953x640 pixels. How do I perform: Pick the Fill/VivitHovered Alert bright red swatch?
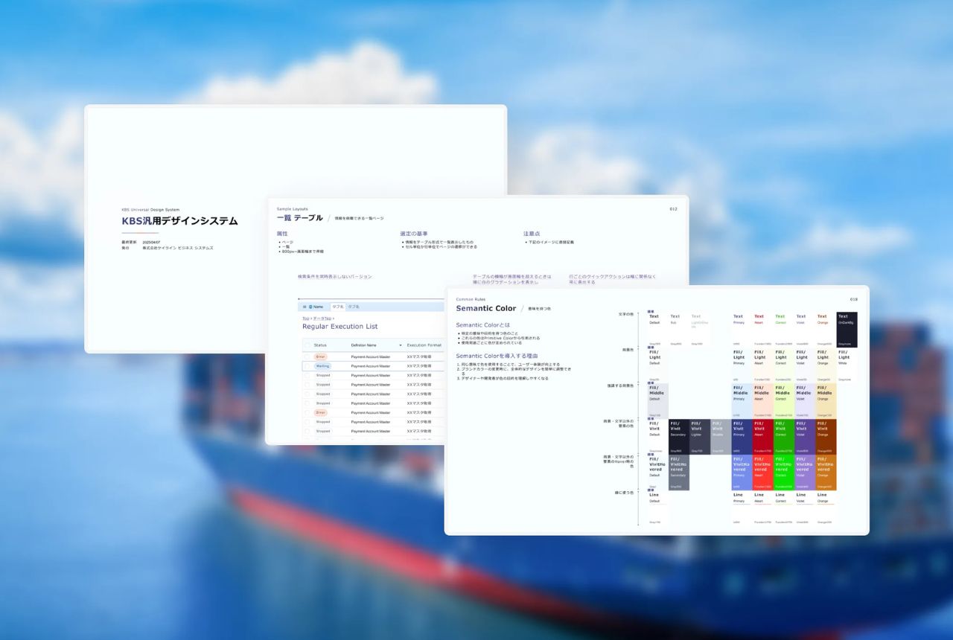763,473
